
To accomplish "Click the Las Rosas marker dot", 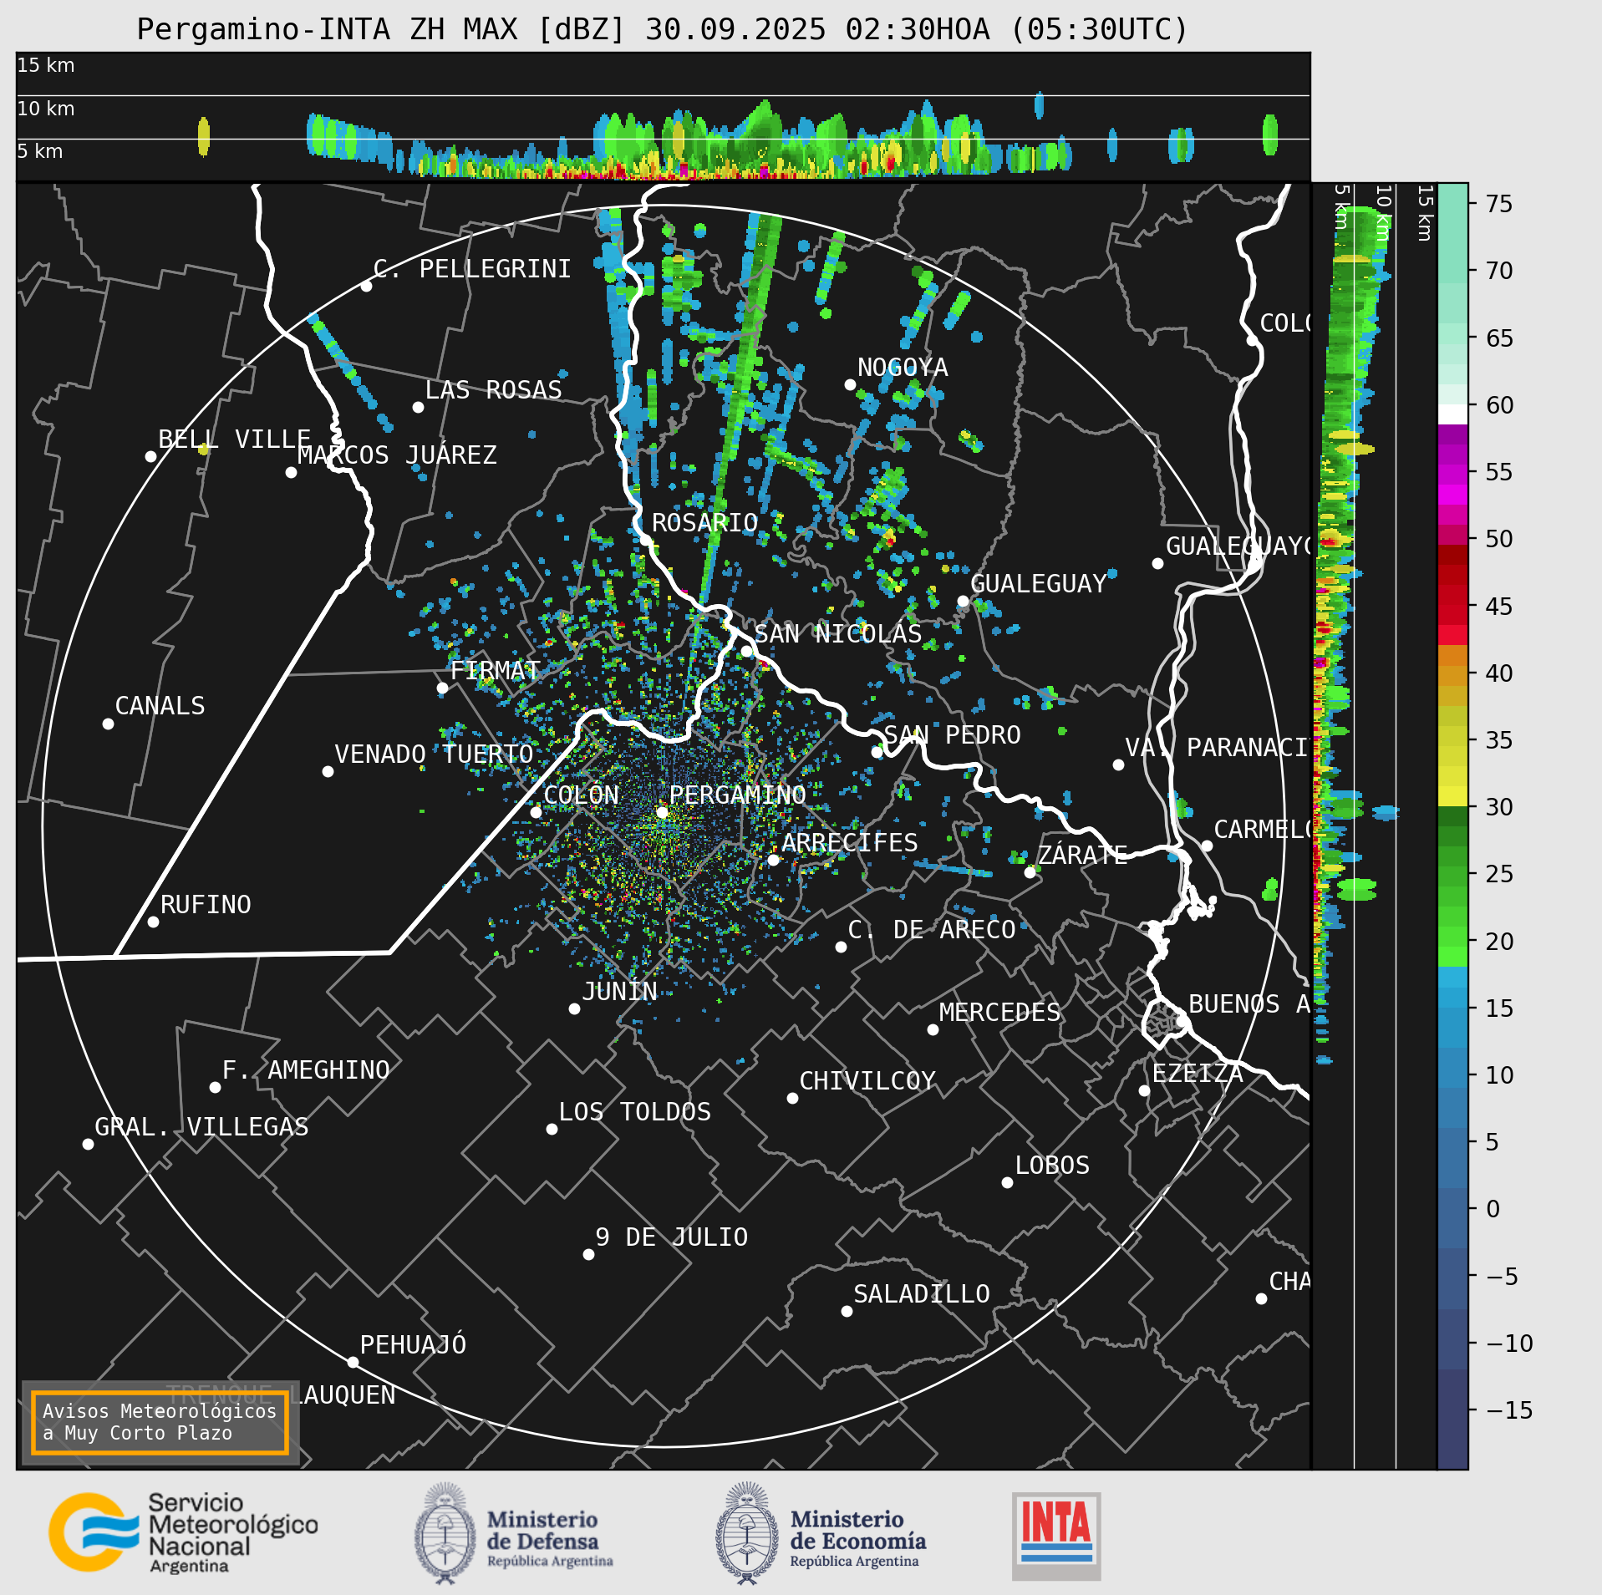I will click(x=418, y=407).
